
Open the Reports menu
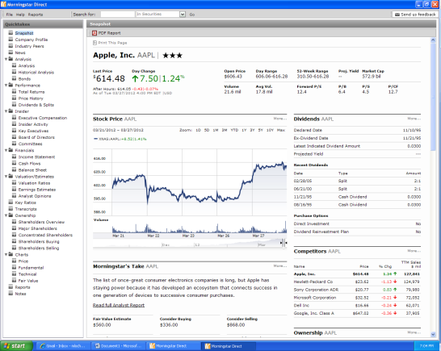[x=36, y=15]
